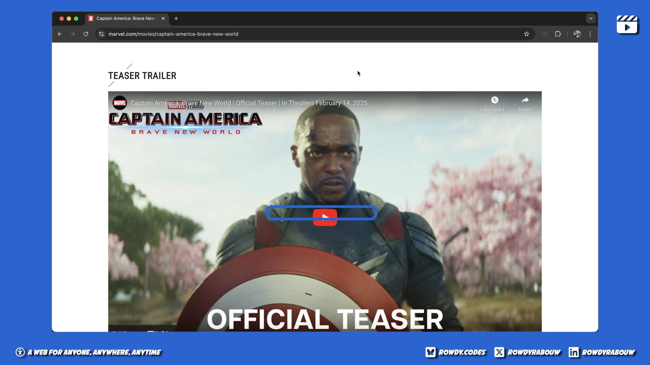This screenshot has height=365, width=650.
Task: Open the Marvel channel avatar in video
Action: point(120,103)
